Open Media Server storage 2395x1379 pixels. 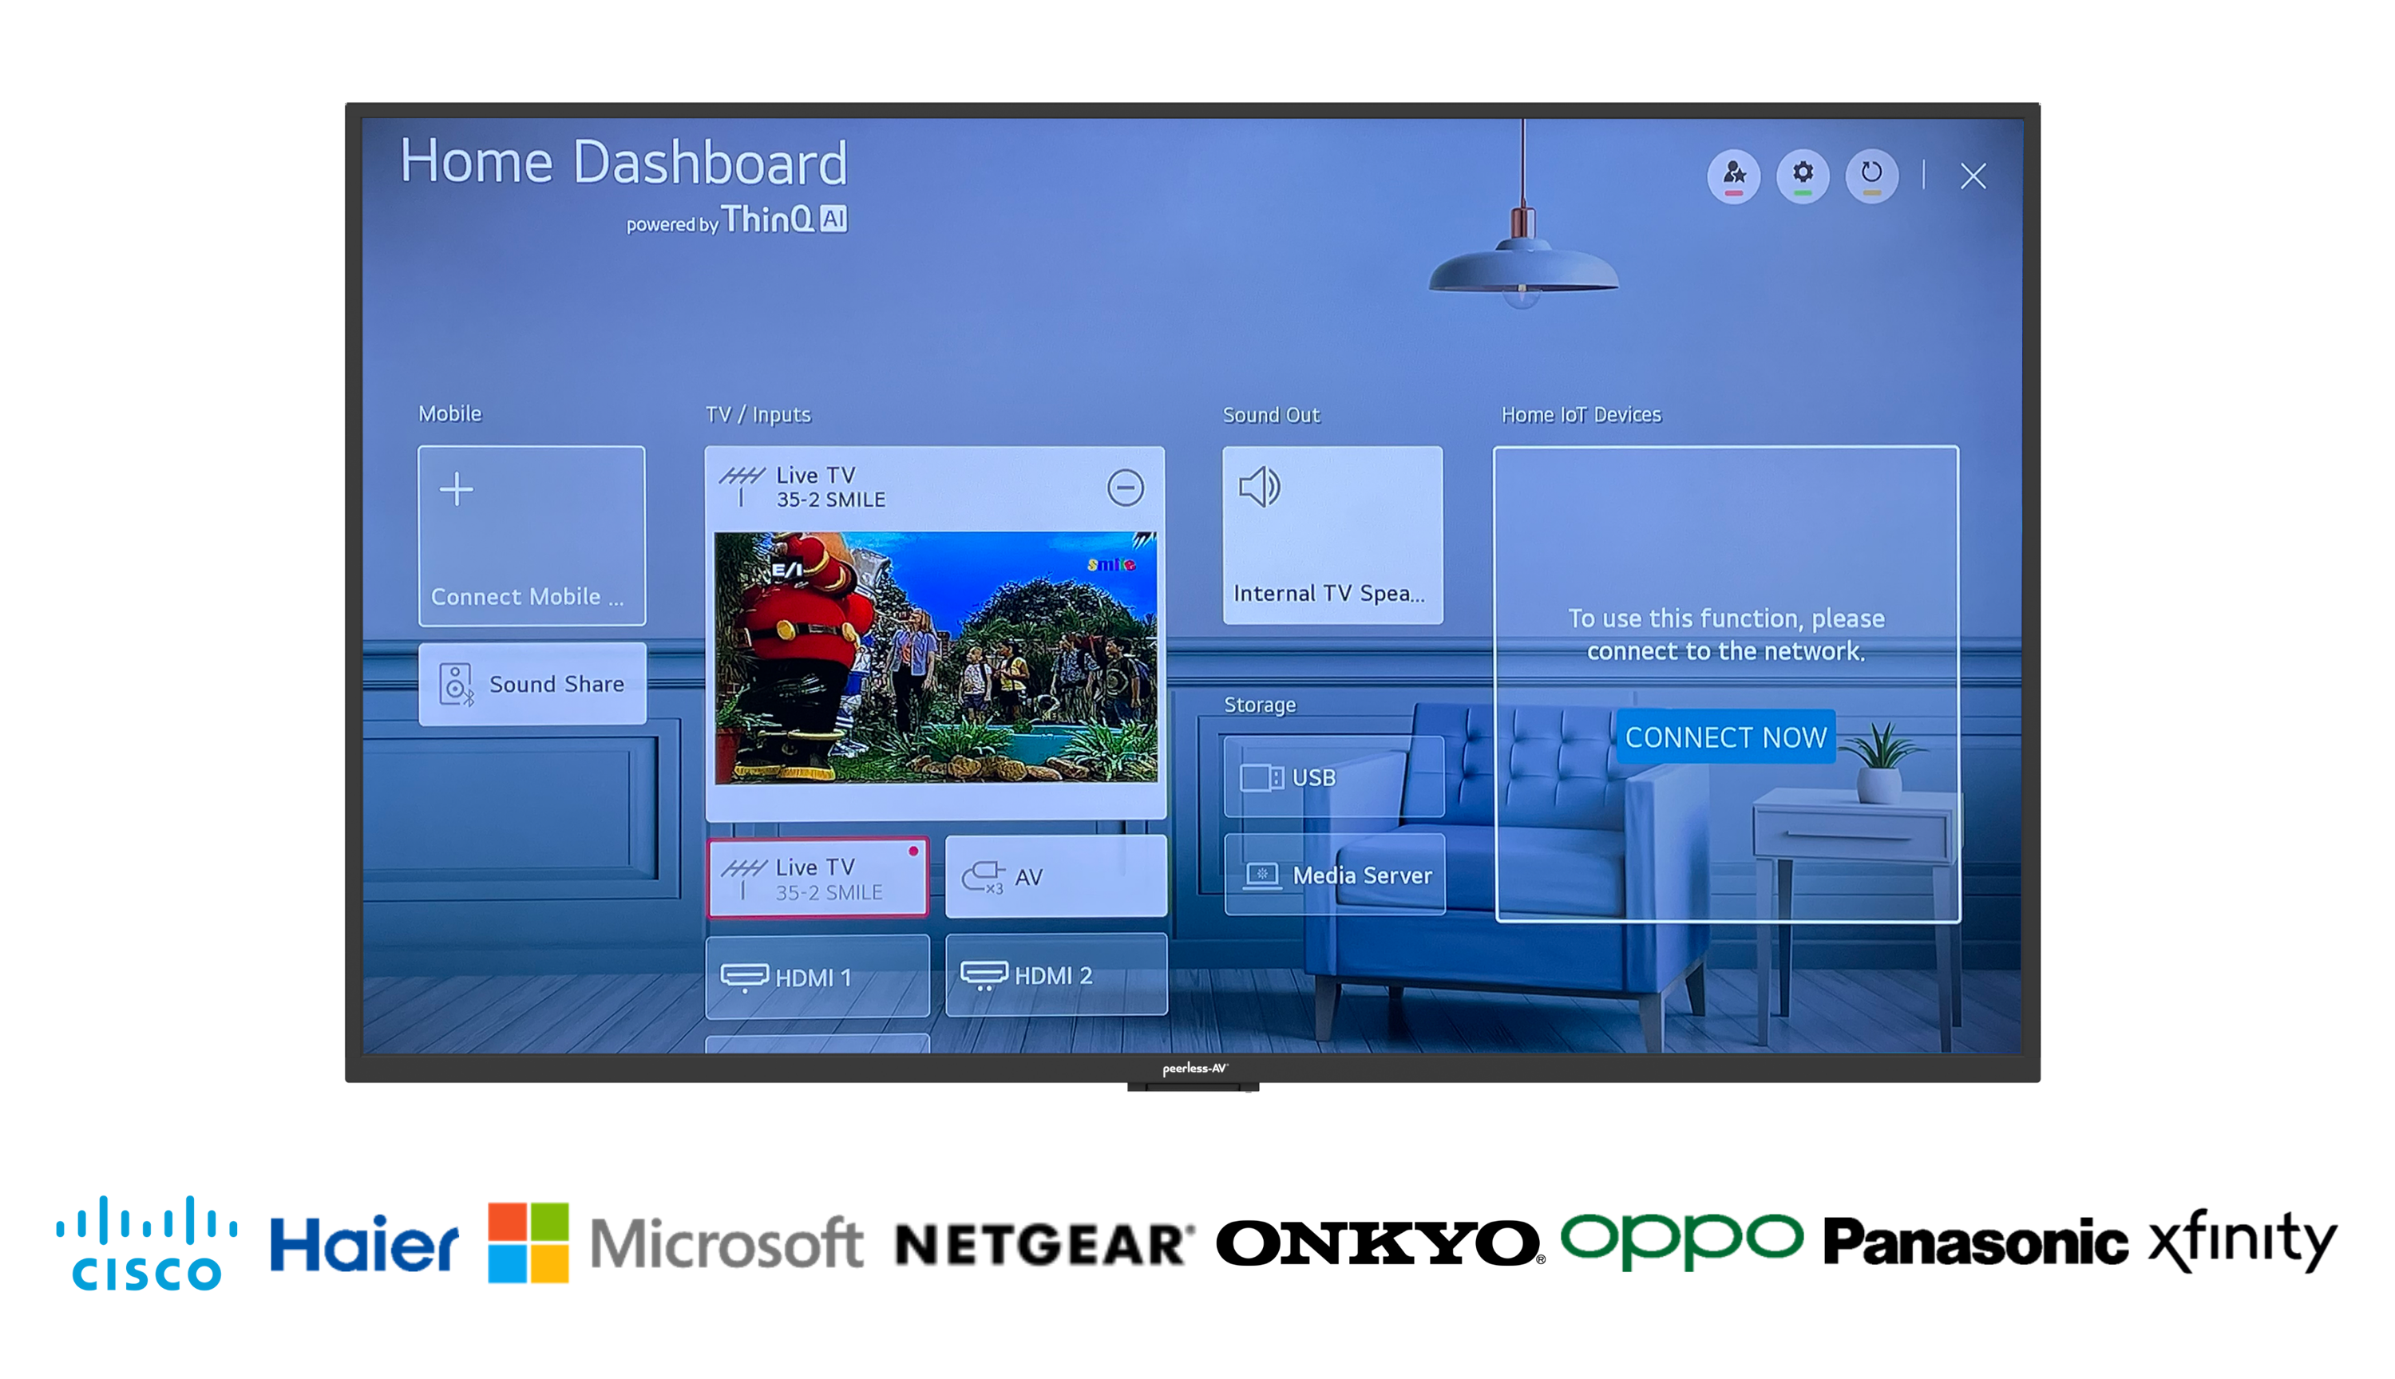pyautogui.click(x=1335, y=874)
